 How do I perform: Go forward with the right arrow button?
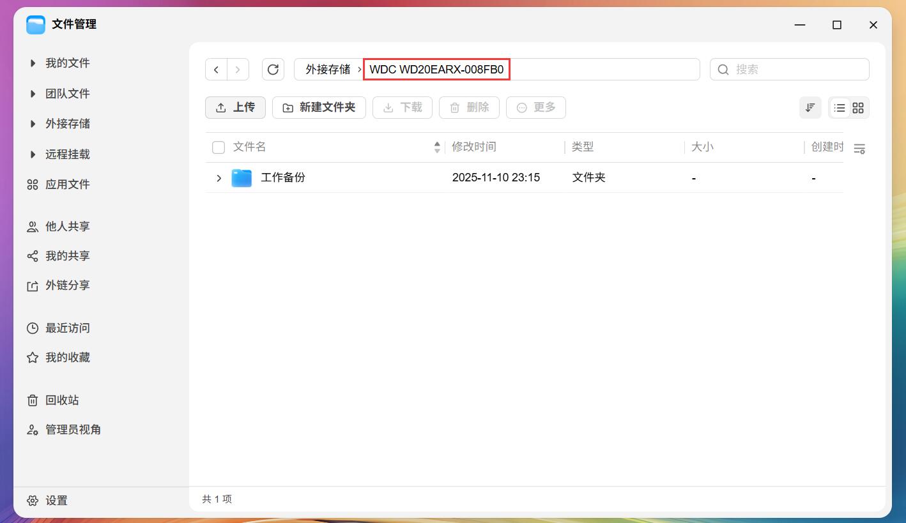pos(238,70)
